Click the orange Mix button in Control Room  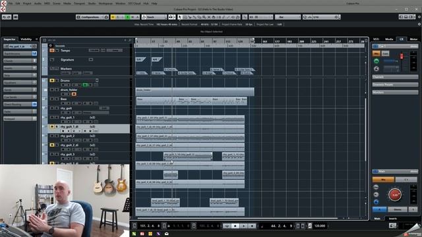click(x=377, y=53)
